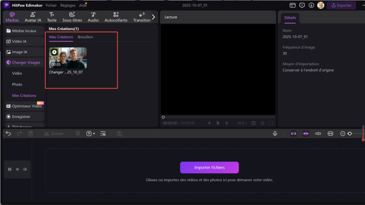Click the timeline zoom slider handle
The image size is (365, 205).
(350, 134)
